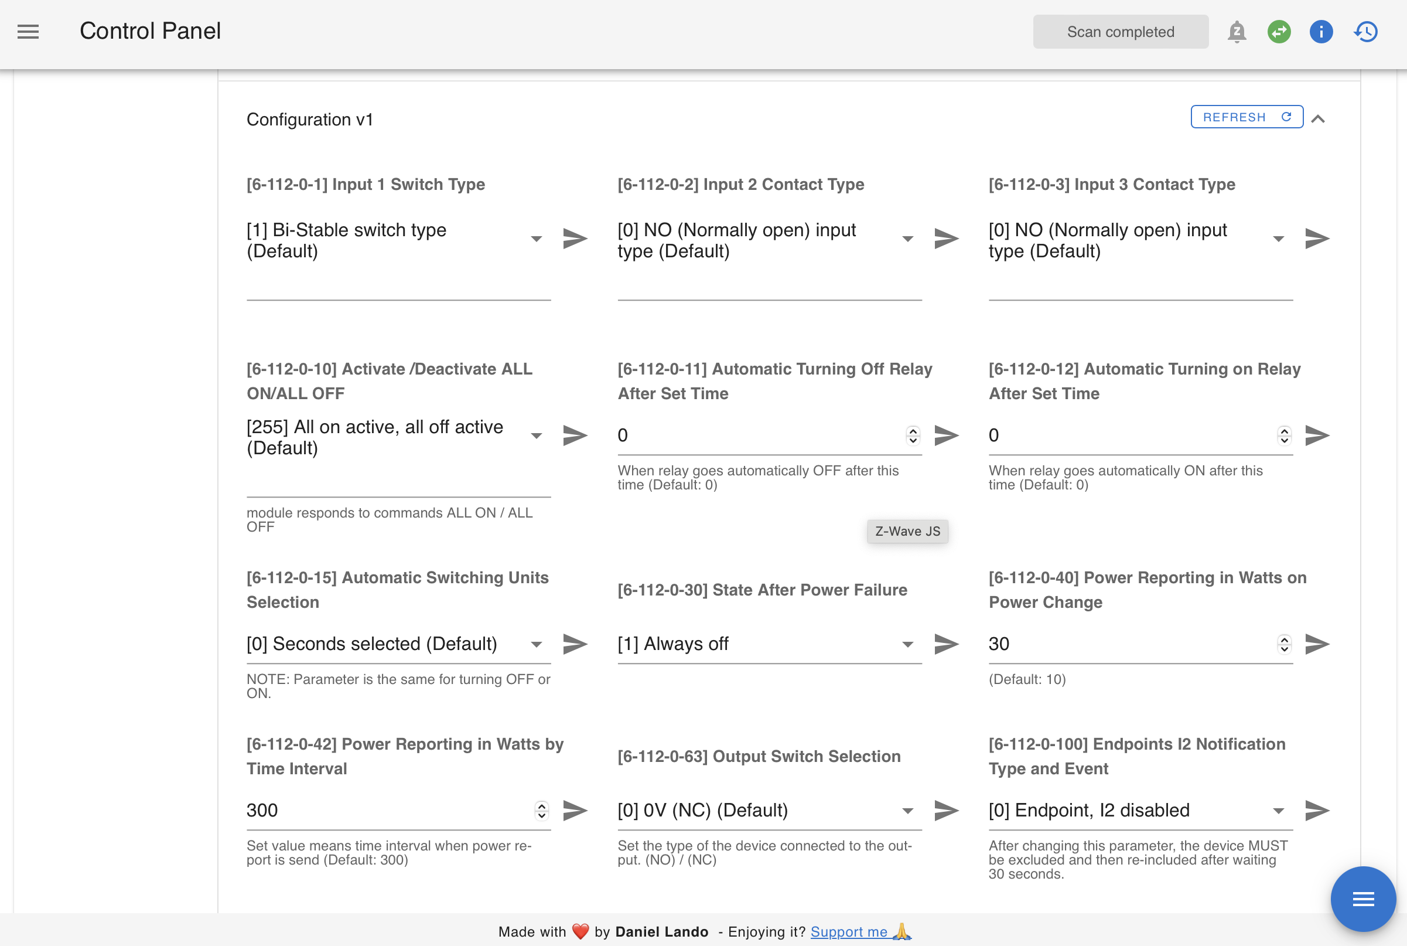Send Automatic Turning Off Relay value
The height and width of the screenshot is (946, 1407).
point(947,435)
